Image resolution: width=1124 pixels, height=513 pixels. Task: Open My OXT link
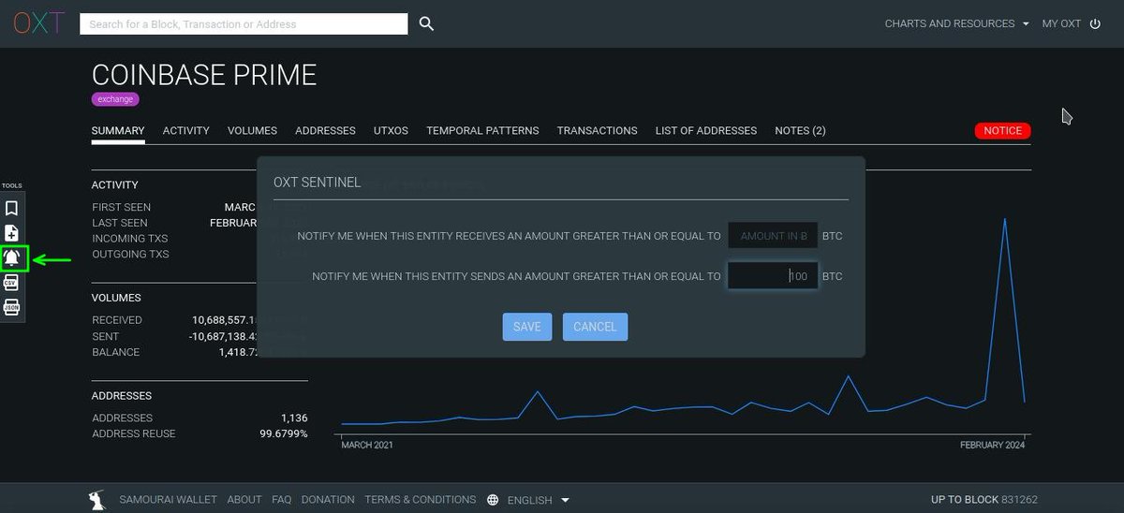1061,23
